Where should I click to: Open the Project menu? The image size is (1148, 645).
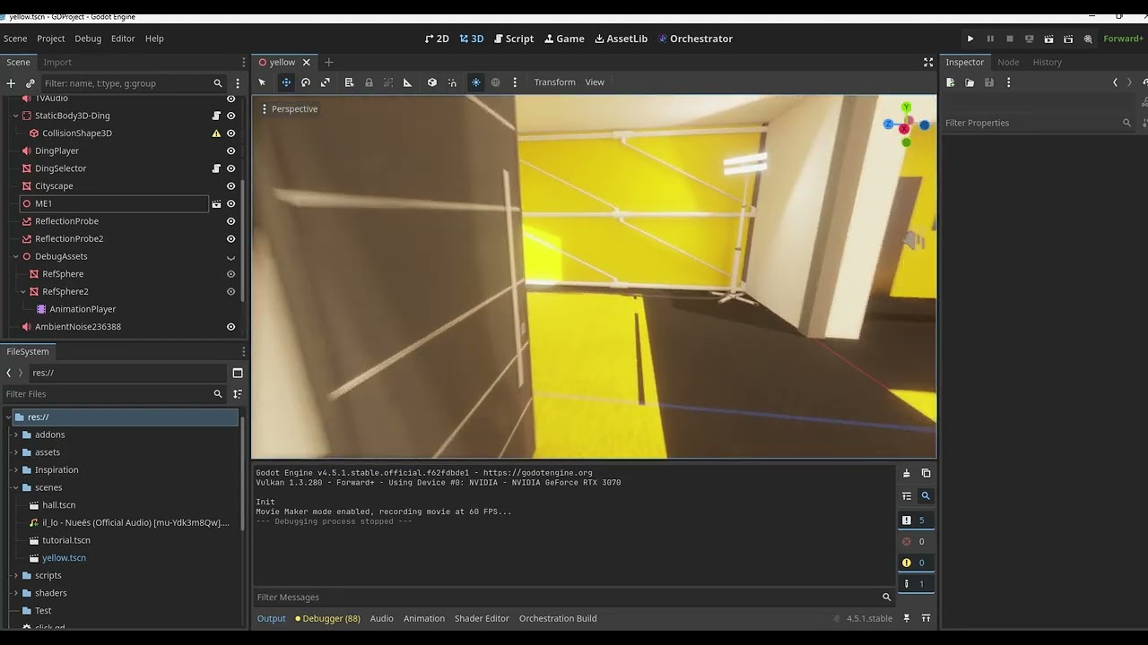tap(51, 39)
